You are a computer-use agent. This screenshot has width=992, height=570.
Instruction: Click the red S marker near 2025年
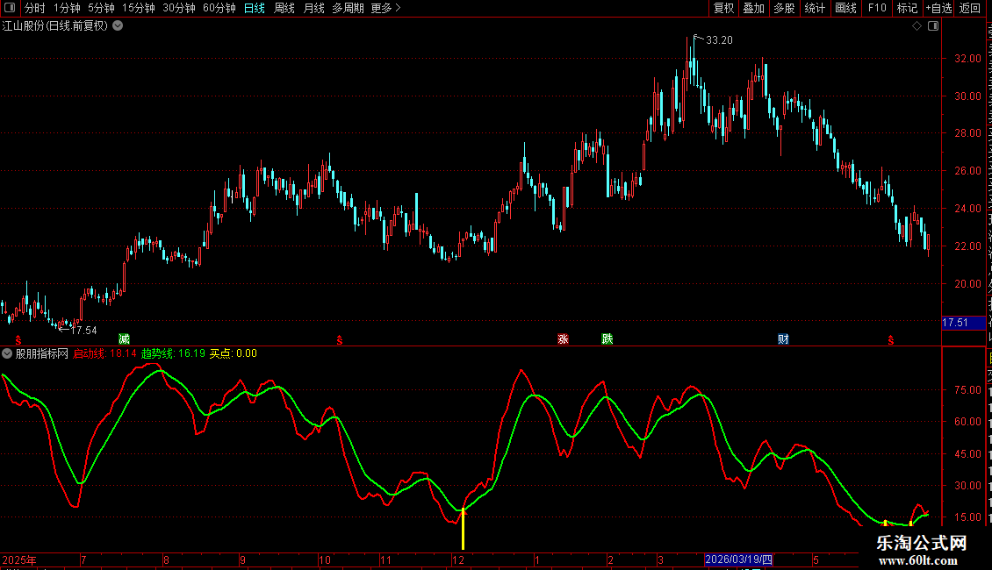click(x=18, y=340)
